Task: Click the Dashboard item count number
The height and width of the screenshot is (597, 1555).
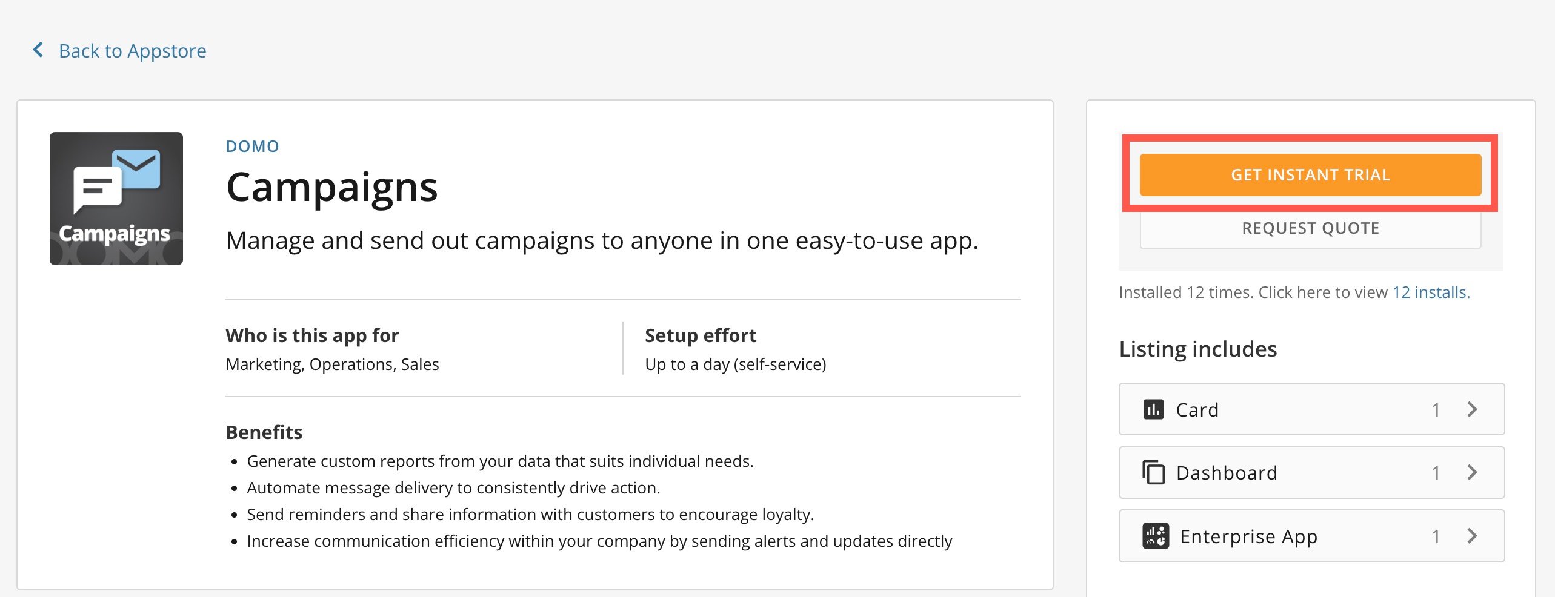Action: (1436, 473)
